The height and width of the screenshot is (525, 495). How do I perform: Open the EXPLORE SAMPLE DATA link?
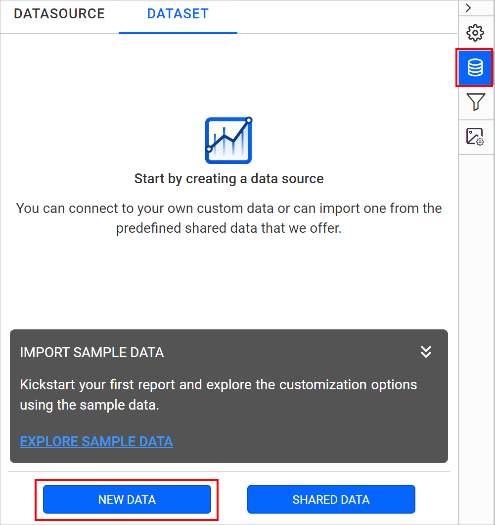[x=96, y=441]
